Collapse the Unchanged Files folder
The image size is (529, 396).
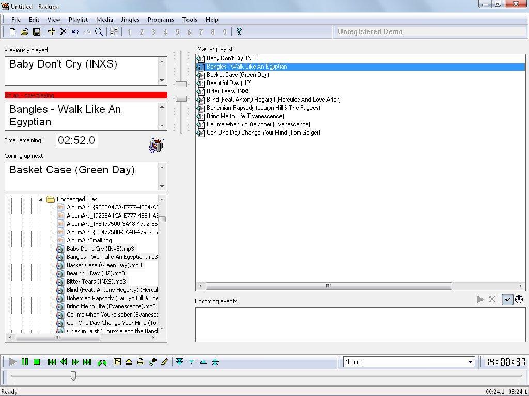[41, 199]
